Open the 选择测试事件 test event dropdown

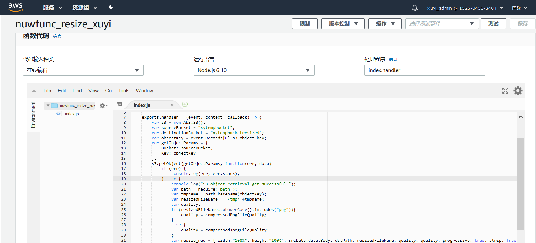[442, 23]
